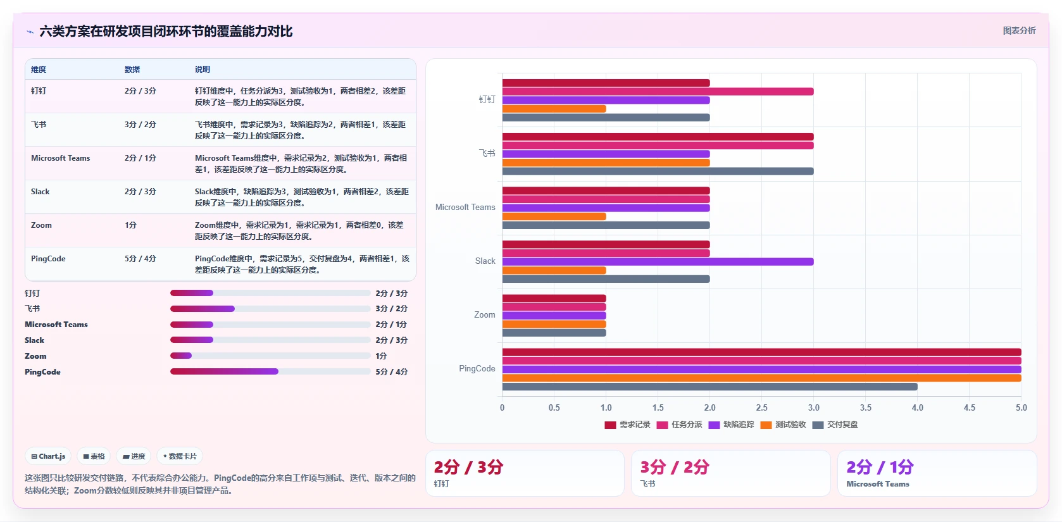This screenshot has width=1062, height=522.
Task: Click the 飞书 description cell in table
Action: point(301,130)
